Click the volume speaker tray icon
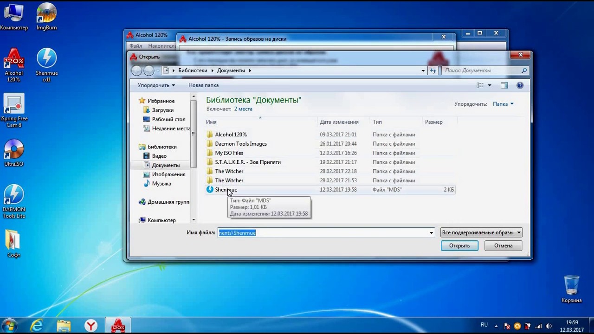The height and width of the screenshot is (334, 594). click(549, 326)
